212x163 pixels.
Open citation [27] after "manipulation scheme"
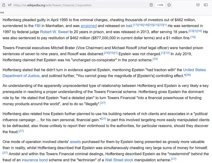click(174, 159)
